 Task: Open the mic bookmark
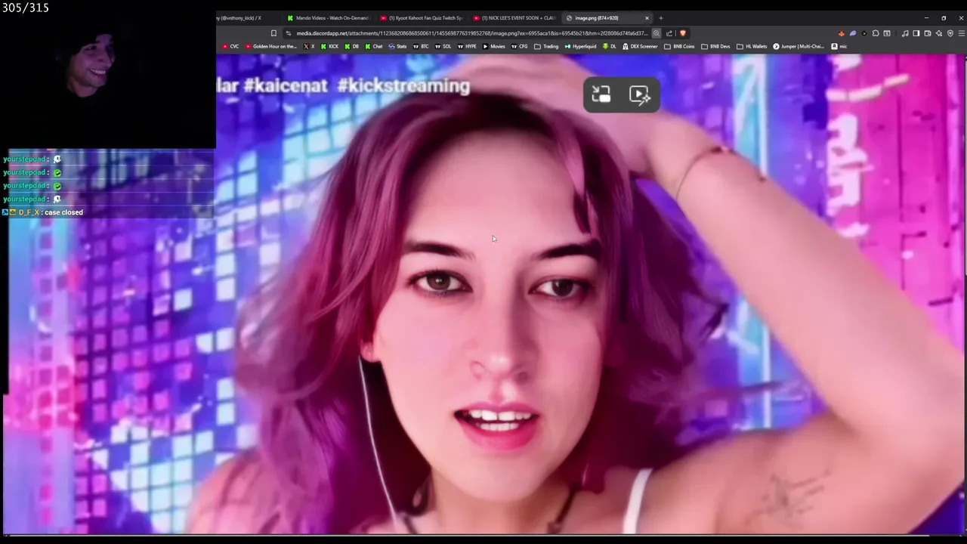pyautogui.click(x=839, y=46)
